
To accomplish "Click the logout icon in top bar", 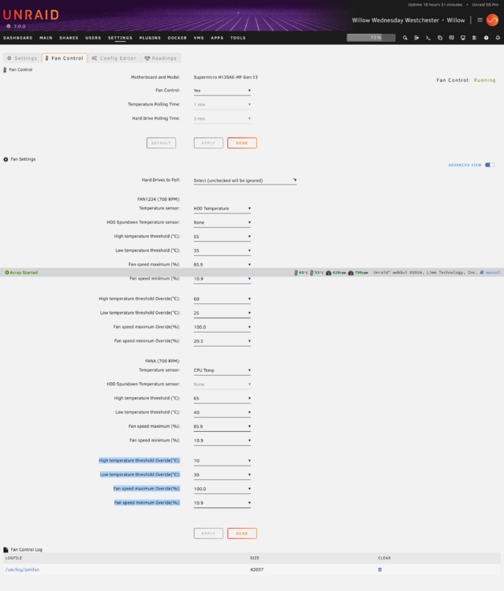I will pos(416,38).
